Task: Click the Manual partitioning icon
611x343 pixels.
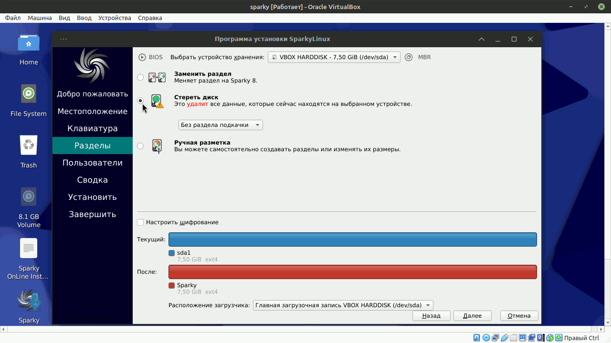Action: [157, 146]
